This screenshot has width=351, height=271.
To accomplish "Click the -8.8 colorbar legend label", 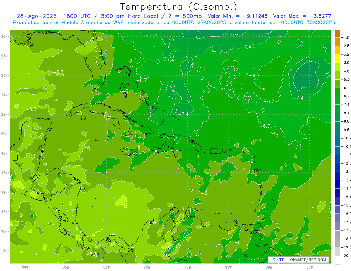I will (x=345, y=121).
